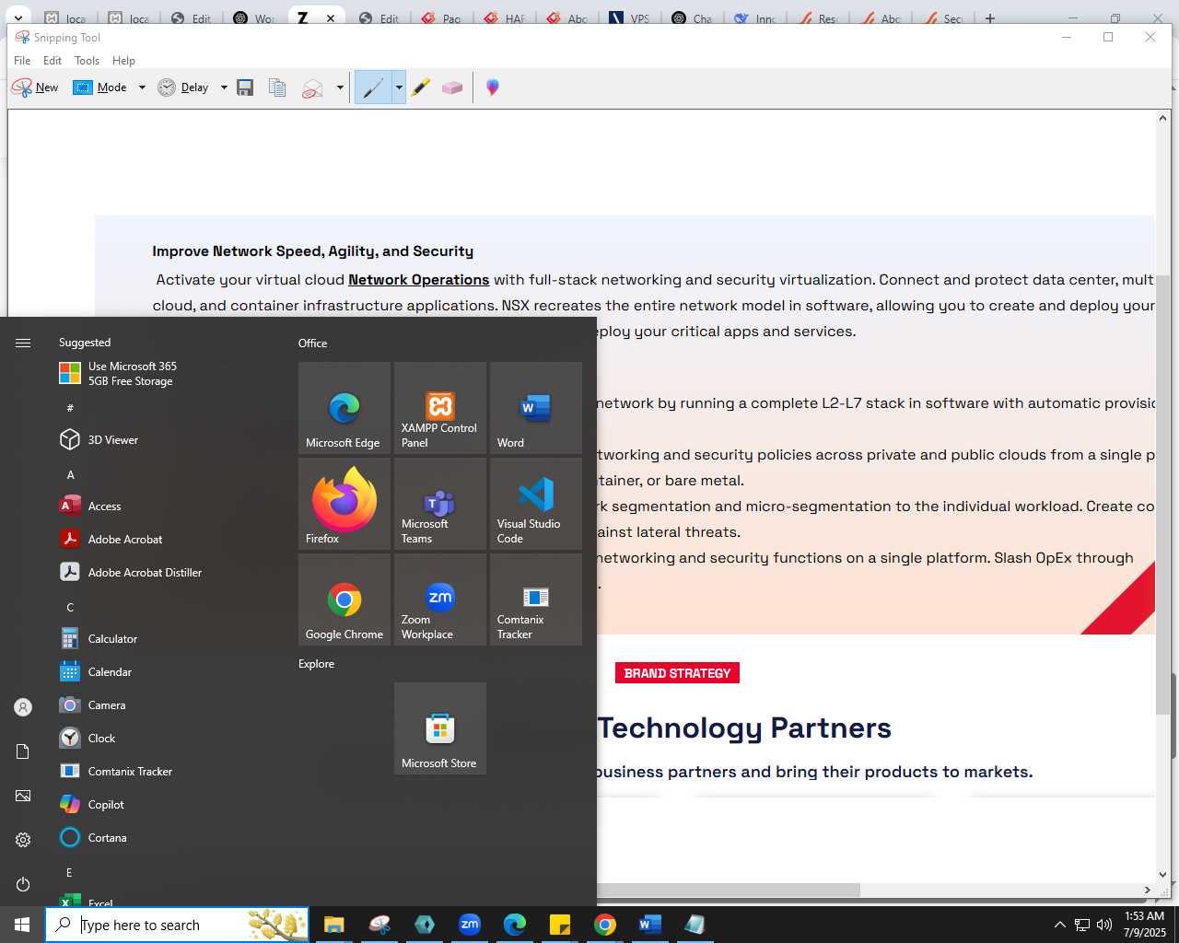
Task: Open the Tools menu in Snipping Tool
Action: [x=87, y=61]
